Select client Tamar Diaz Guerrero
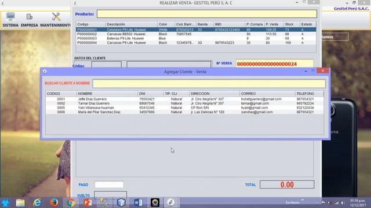Image resolution: width=371 pixels, height=208 pixels. [184, 103]
